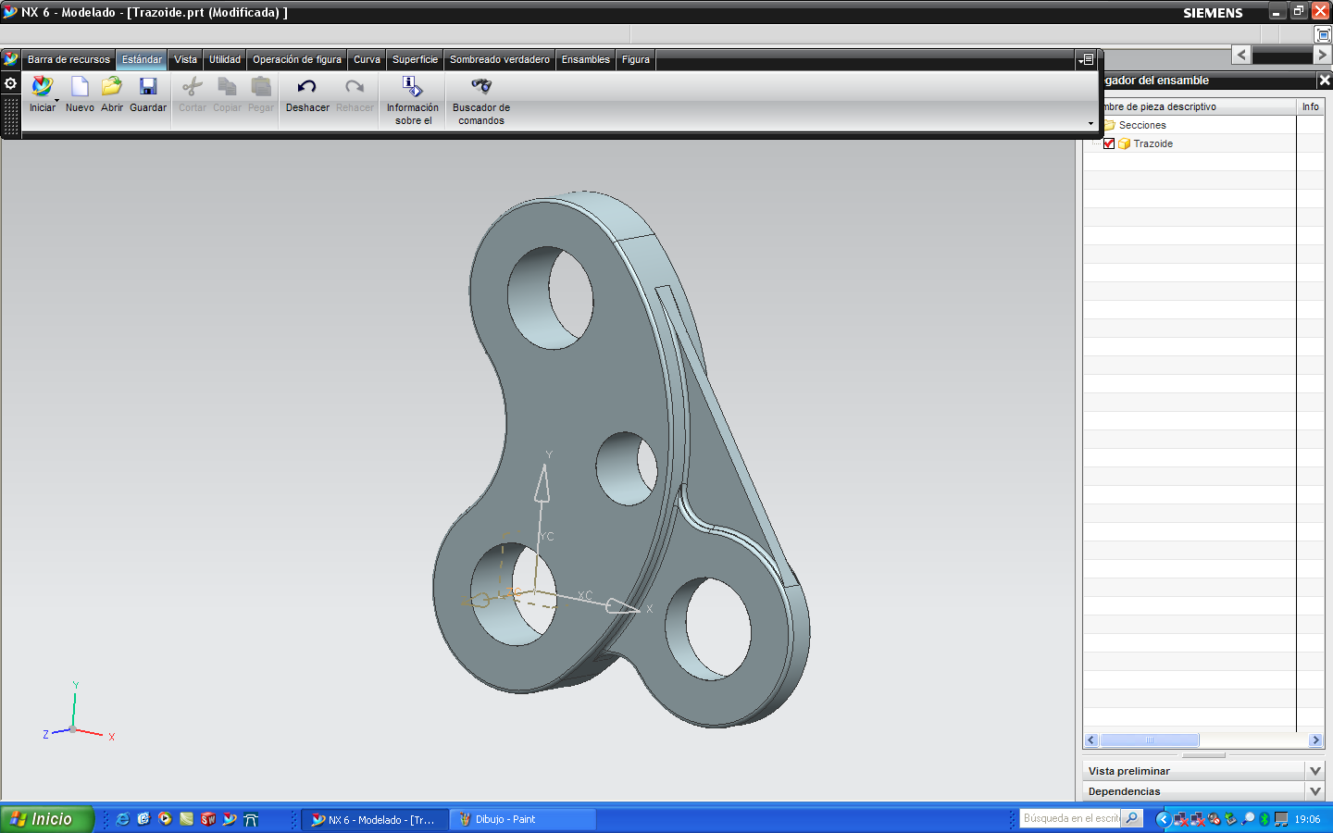Close the assembly navigator panel
The width and height of the screenshot is (1333, 833).
(x=1325, y=81)
